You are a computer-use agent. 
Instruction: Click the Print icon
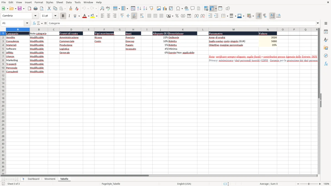point(36,9)
